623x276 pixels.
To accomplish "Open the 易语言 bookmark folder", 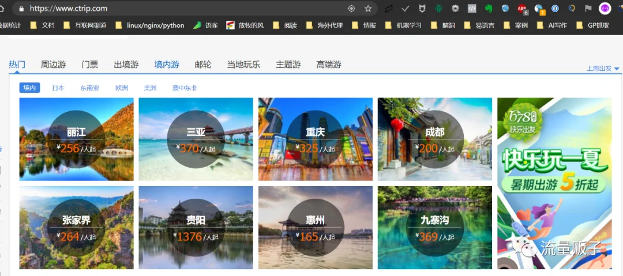I will pos(479,25).
